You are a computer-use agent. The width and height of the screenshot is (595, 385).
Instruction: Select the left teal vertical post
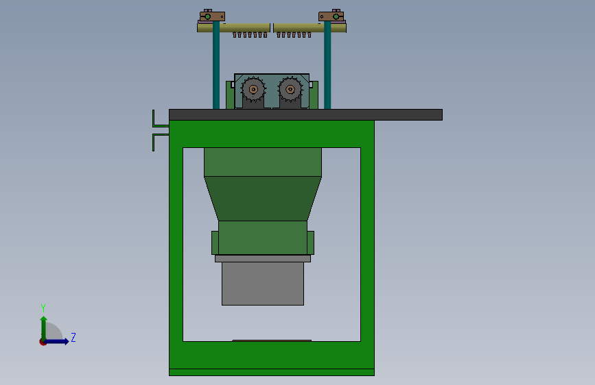pos(216,65)
